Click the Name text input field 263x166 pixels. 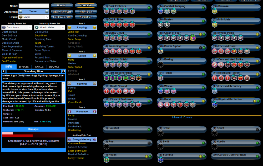pos(34,6)
